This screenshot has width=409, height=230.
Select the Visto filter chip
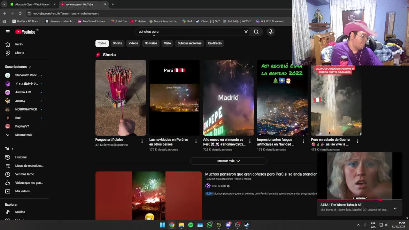coord(167,43)
